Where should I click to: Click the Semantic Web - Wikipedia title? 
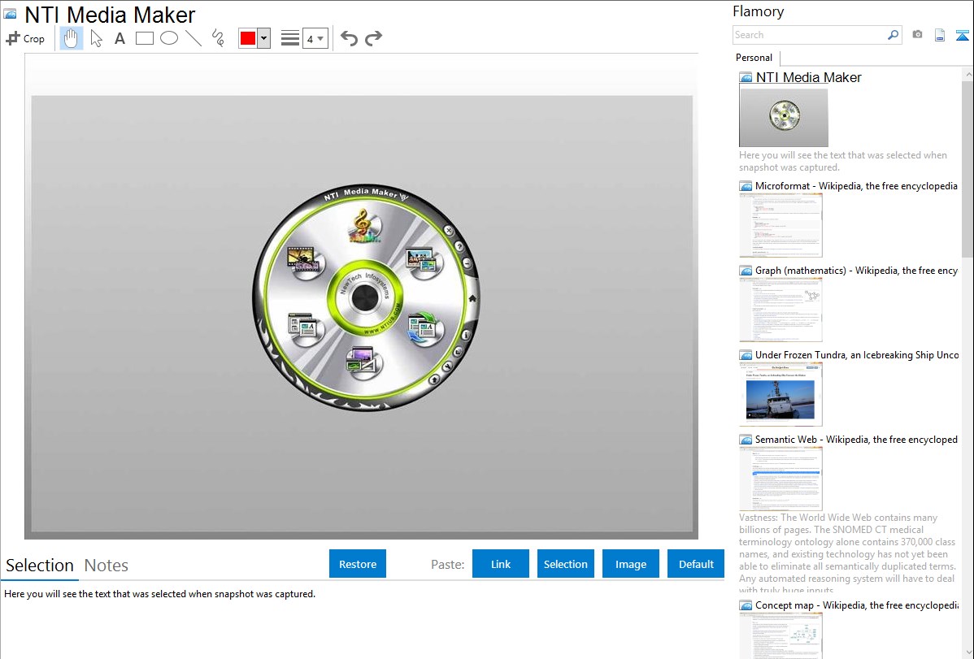click(x=856, y=439)
